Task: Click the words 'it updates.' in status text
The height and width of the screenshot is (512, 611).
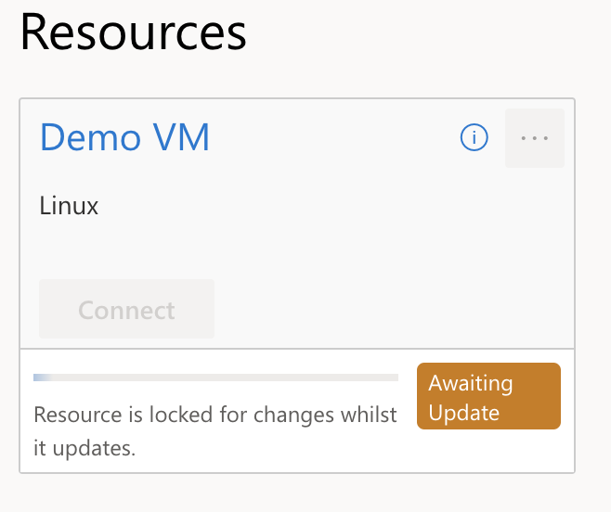Action: (x=84, y=449)
